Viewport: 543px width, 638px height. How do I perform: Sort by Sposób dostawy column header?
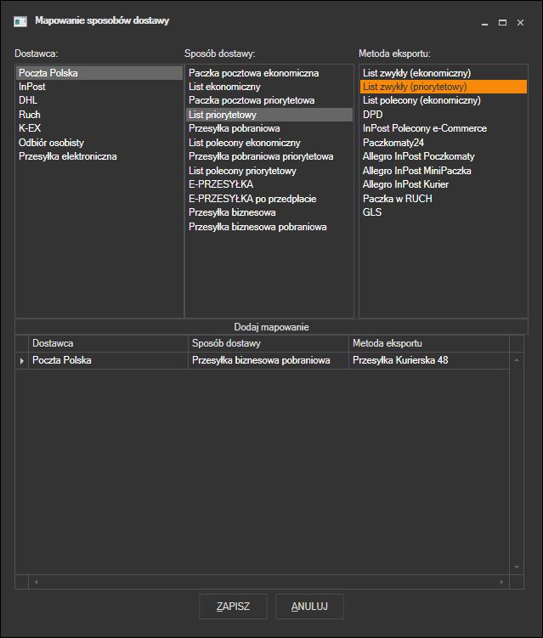(269, 343)
